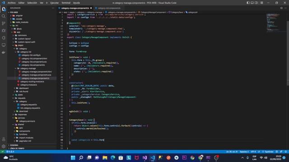
Task: Switch to category-list.component.ts tab
Action: (x=109, y=8)
